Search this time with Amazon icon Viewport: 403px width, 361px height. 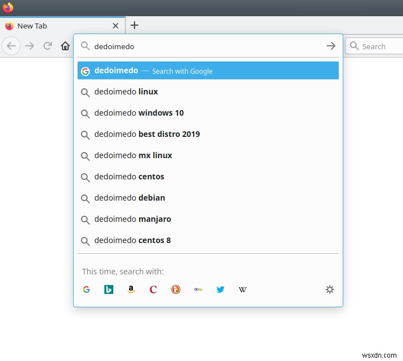[131, 289]
